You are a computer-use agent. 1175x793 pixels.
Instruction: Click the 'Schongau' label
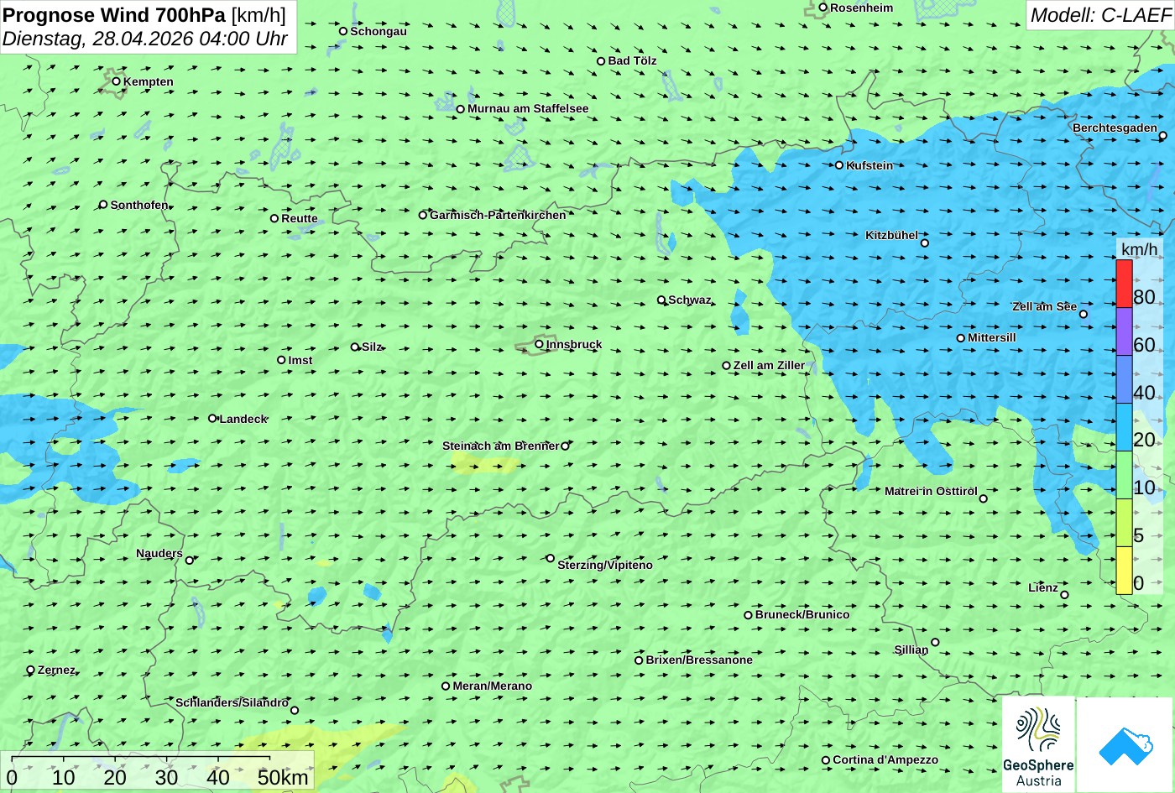click(x=379, y=31)
